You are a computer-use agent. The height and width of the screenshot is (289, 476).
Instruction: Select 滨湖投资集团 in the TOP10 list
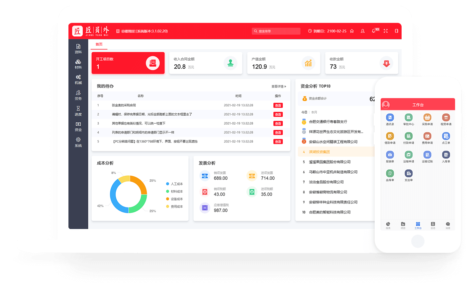[319, 152]
